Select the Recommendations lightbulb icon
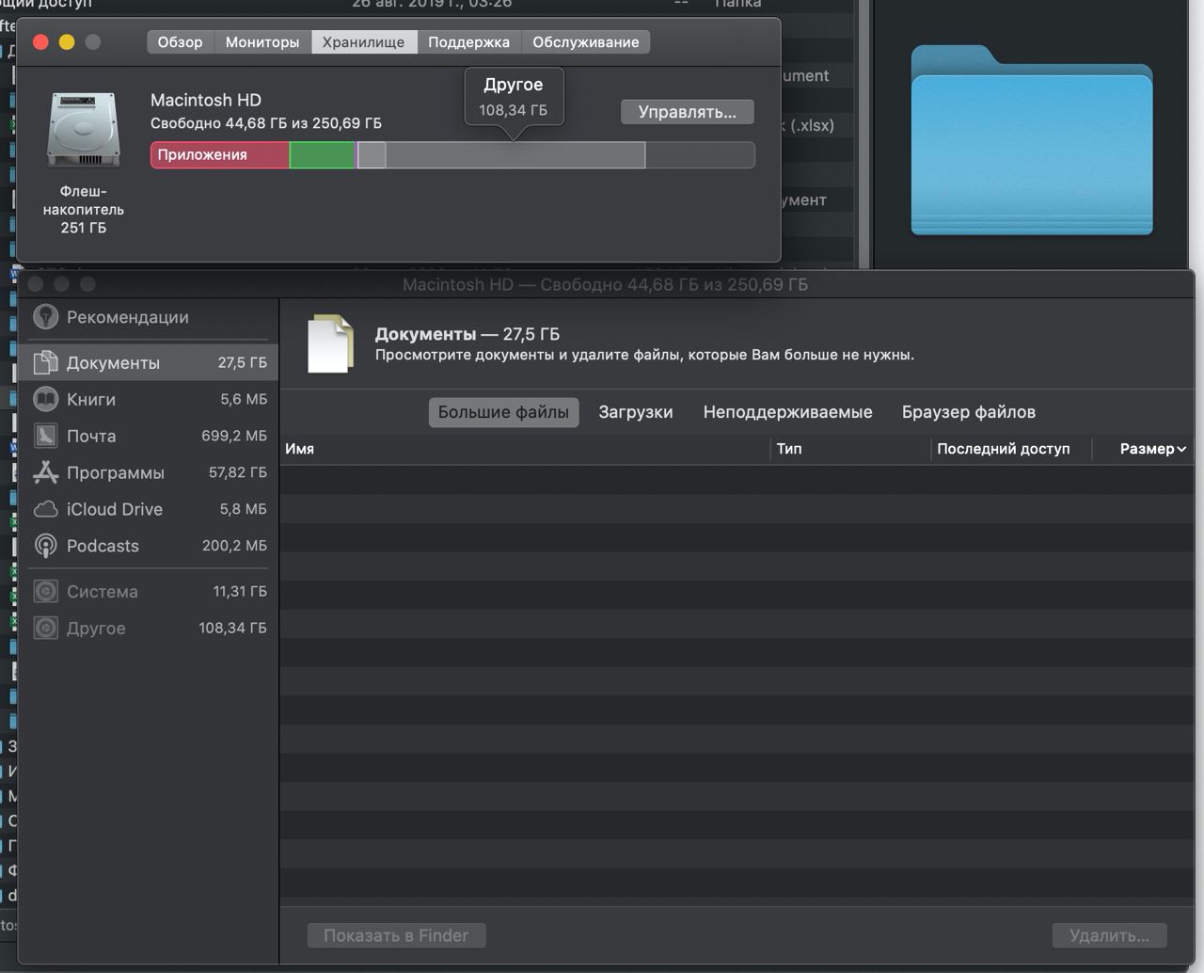Image resolution: width=1204 pixels, height=973 pixels. point(45,317)
